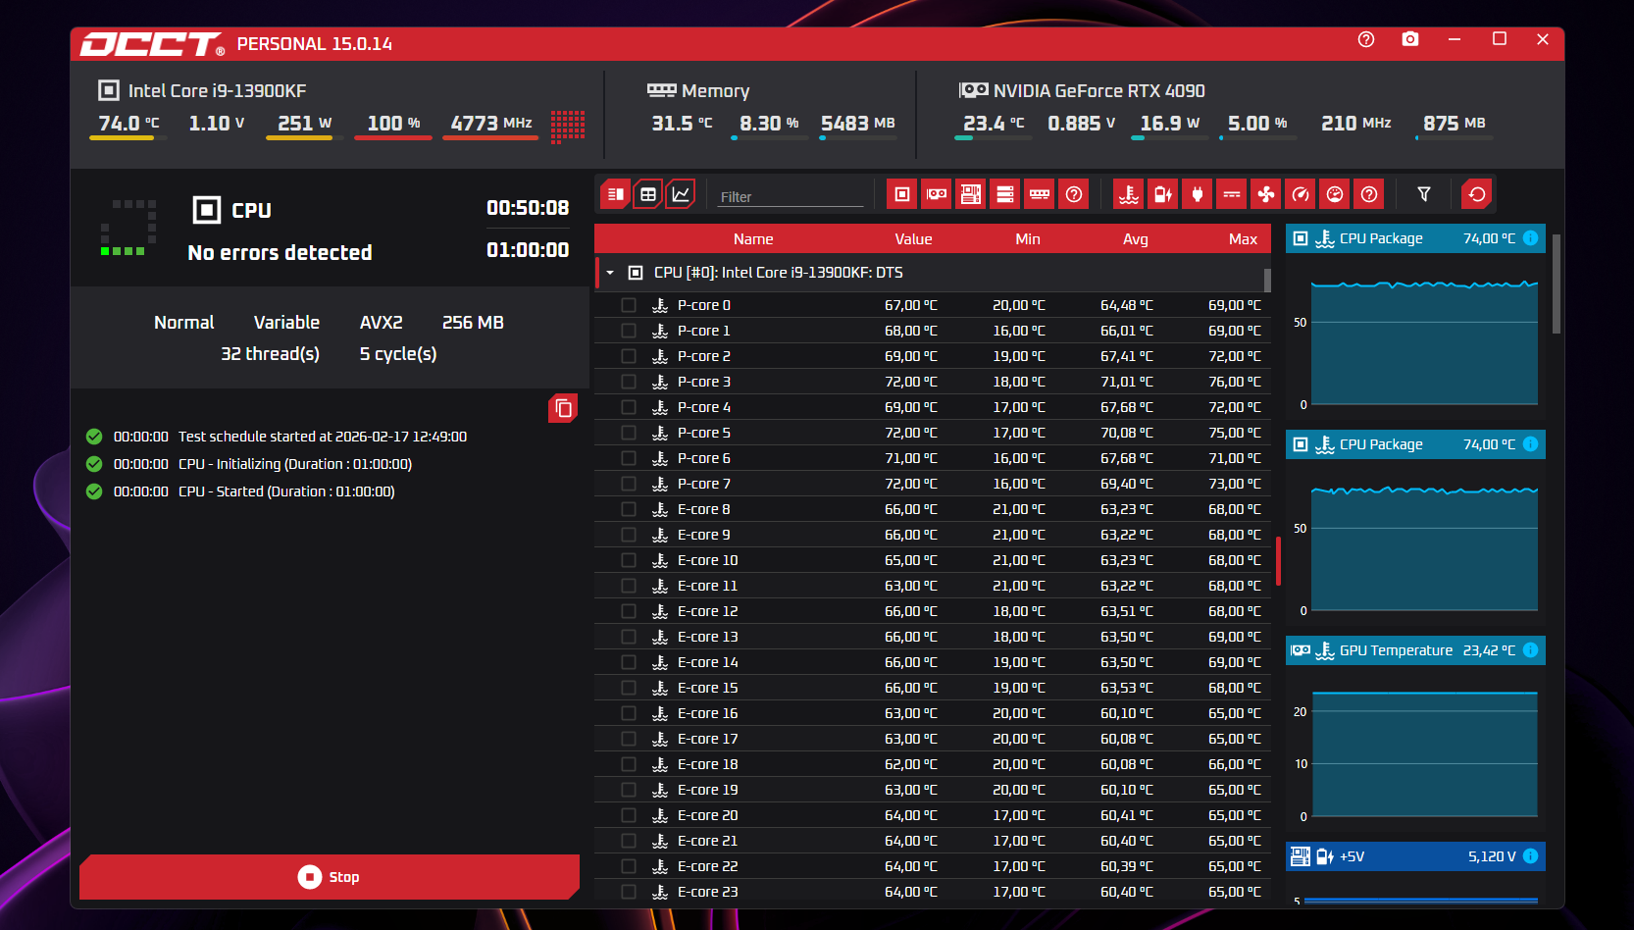Toggle the storage drive filter icon
The image size is (1634, 930).
(1005, 194)
